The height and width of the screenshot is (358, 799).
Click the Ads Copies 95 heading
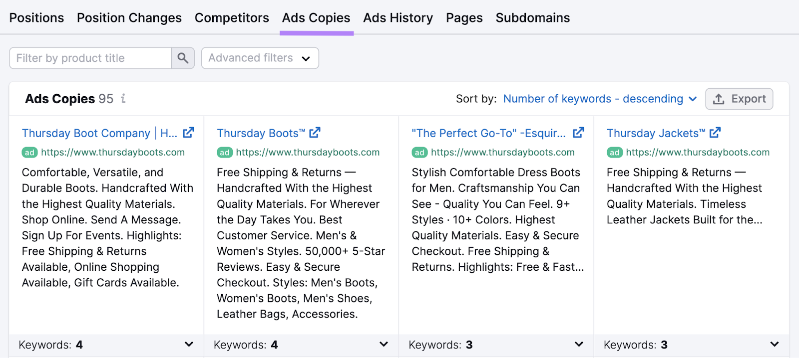pyautogui.click(x=69, y=99)
